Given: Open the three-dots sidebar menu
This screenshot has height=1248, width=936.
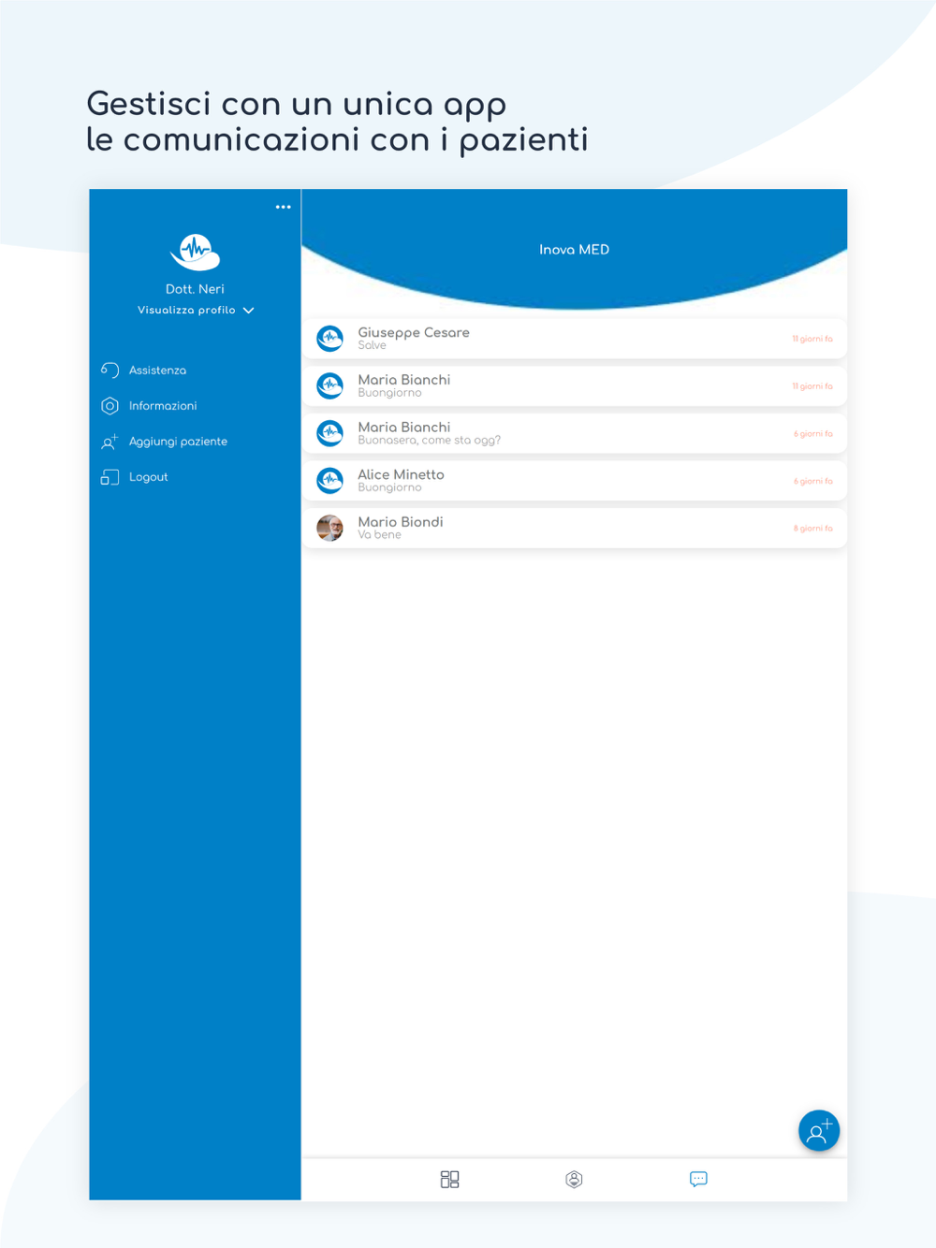Looking at the screenshot, I should 283,207.
